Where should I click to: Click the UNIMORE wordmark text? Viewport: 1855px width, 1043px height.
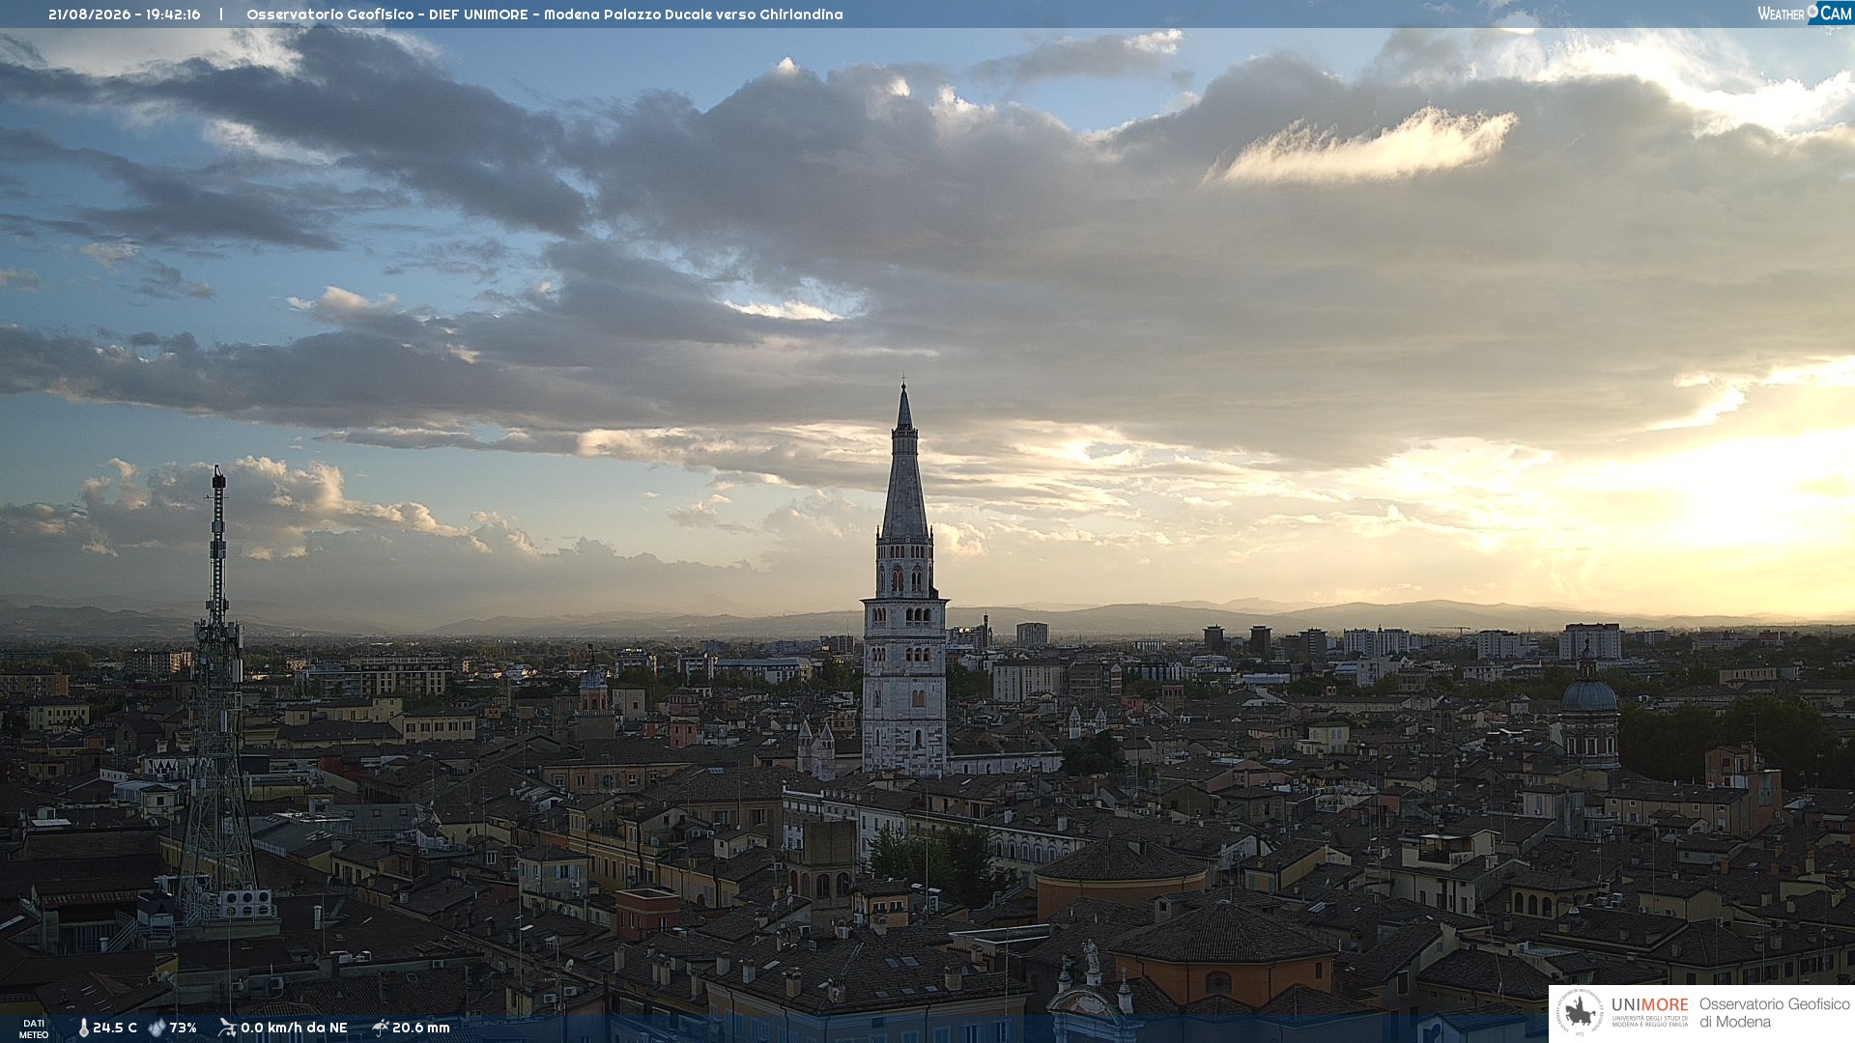point(1649,1004)
